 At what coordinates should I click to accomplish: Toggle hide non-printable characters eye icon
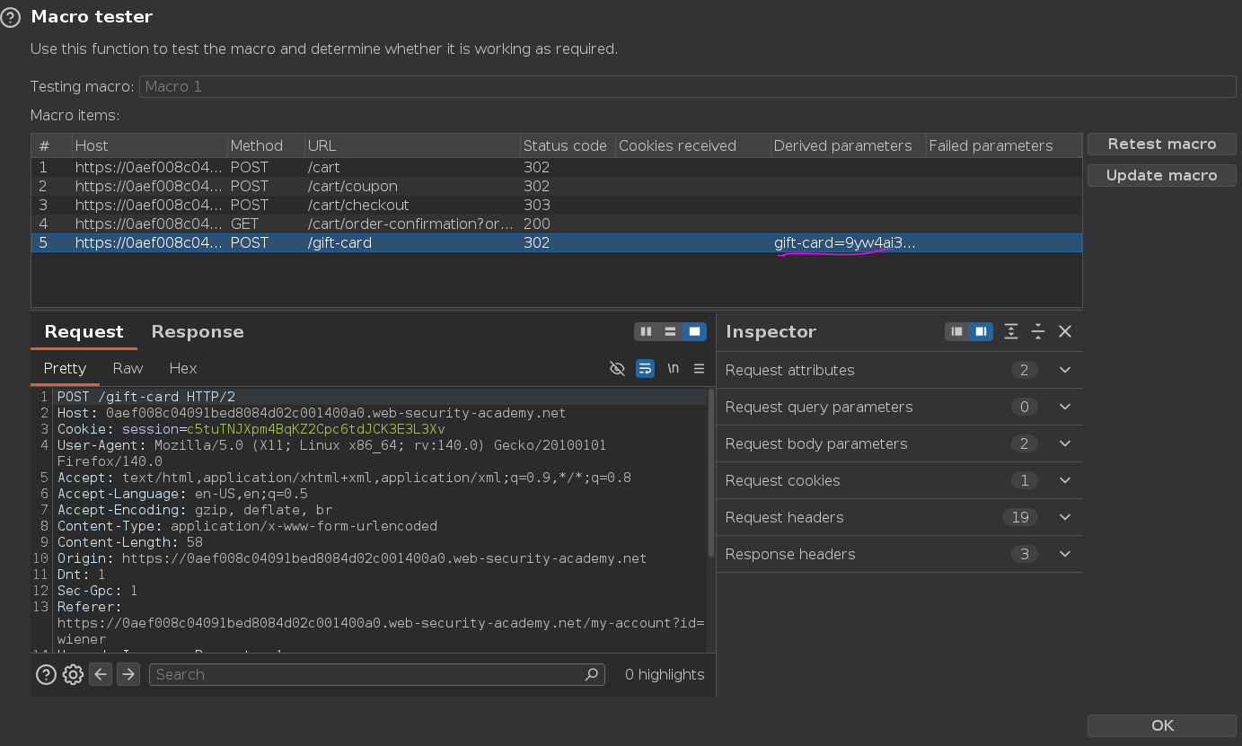tap(617, 369)
